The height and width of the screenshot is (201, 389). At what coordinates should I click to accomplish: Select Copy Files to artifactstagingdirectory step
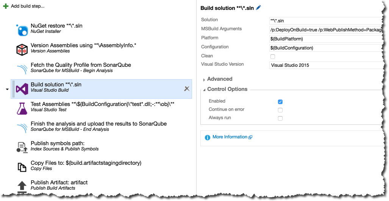click(x=86, y=163)
